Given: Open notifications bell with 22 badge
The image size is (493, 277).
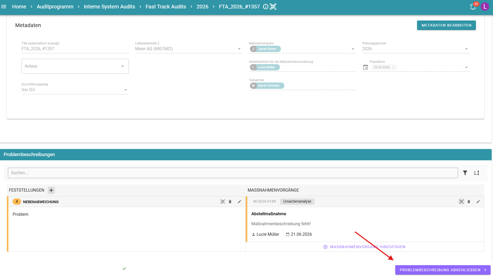Looking at the screenshot, I should [473, 7].
